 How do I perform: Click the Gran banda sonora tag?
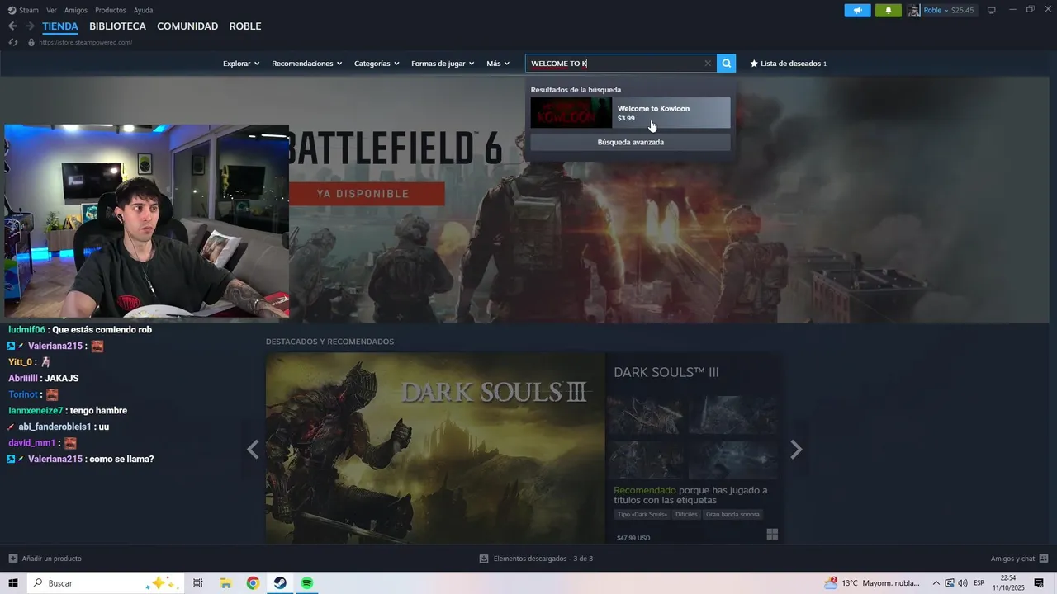(732, 515)
